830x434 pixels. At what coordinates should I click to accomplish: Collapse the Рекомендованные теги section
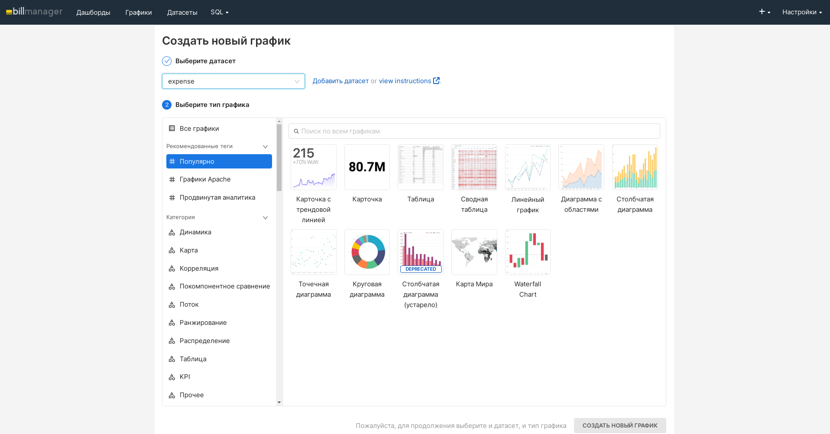pyautogui.click(x=265, y=146)
